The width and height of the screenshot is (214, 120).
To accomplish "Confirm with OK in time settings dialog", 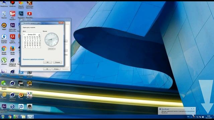I will coord(47,62).
